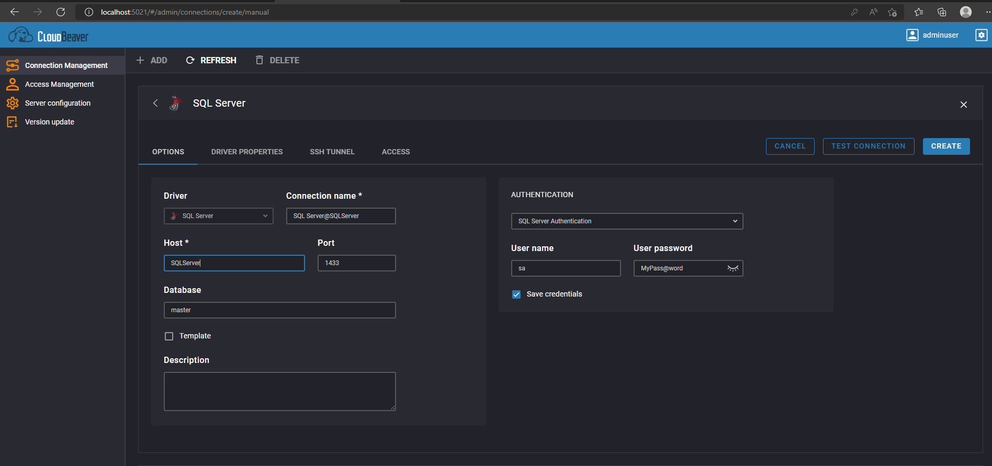
Task: Reload the page with browser refresh icon
Action: [x=61, y=12]
